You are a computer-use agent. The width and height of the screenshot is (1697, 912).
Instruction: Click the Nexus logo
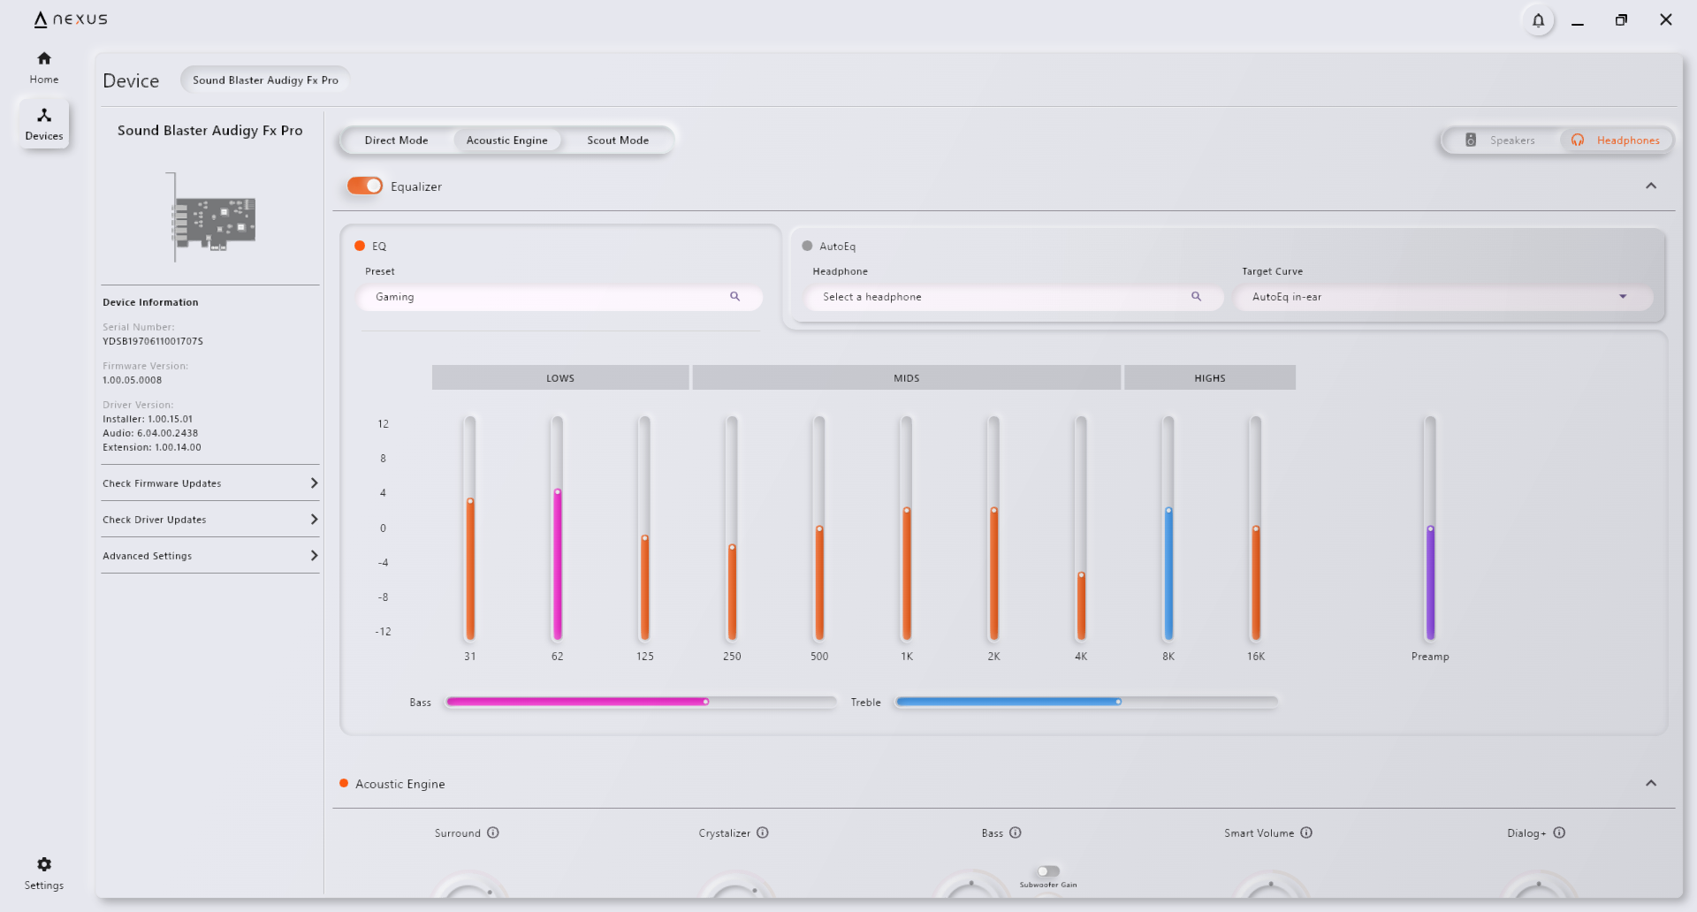coord(71,19)
